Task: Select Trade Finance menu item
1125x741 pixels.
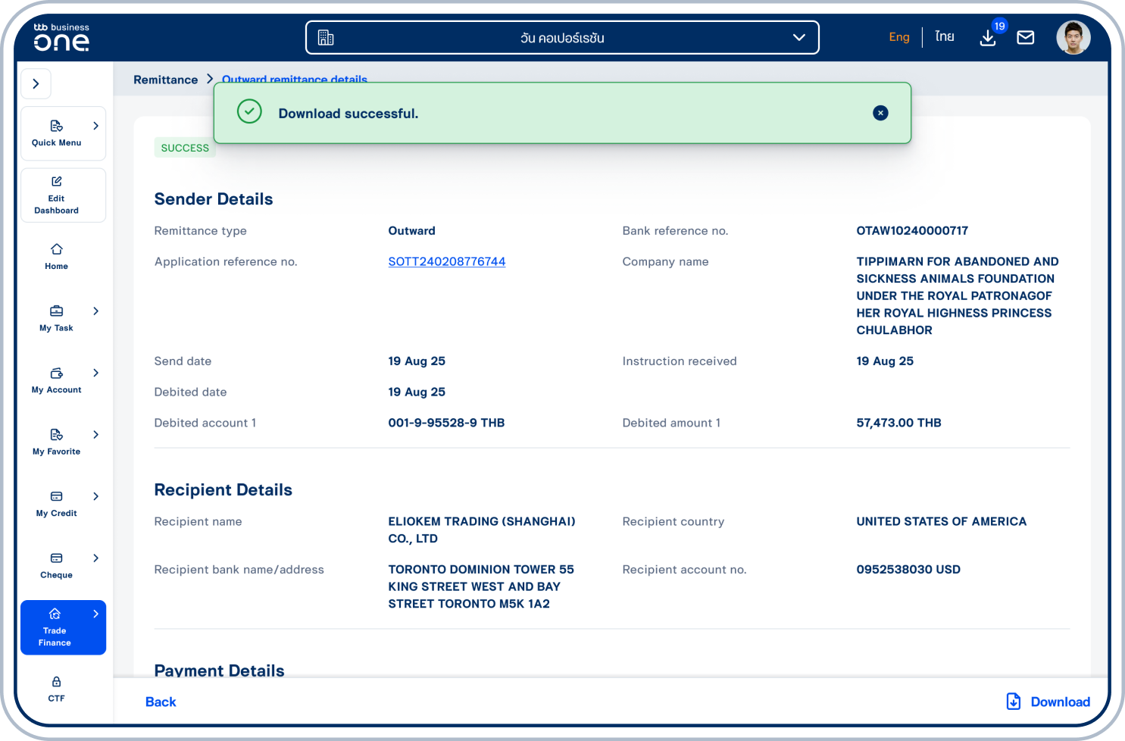Action: (56, 627)
